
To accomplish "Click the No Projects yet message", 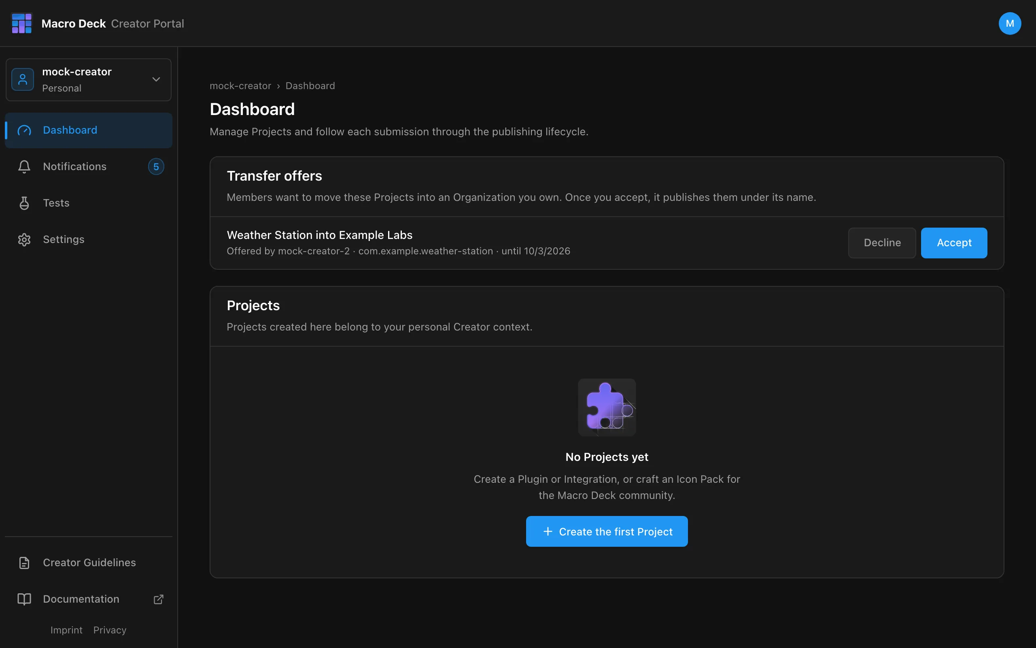I will tap(607, 457).
